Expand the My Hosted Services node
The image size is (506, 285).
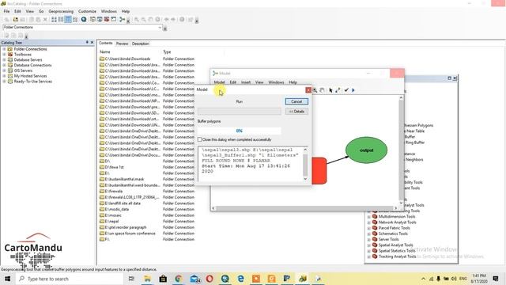tap(4, 76)
